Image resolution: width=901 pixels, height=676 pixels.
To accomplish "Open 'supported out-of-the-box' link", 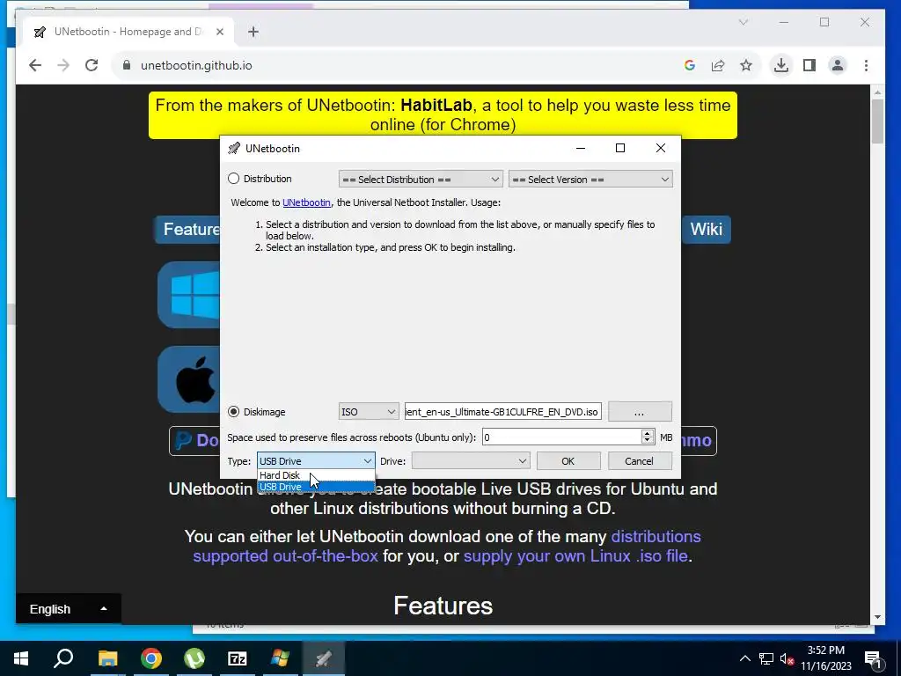I will [285, 556].
